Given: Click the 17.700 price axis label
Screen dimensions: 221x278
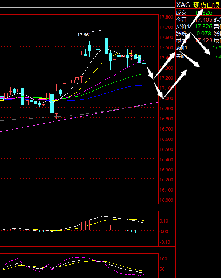Looking at the screenshot, I should [166, 27].
